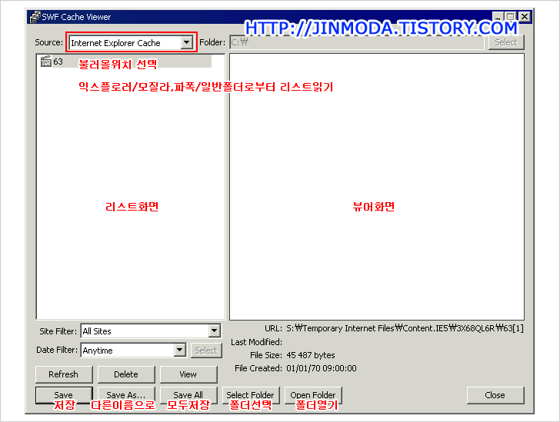Expand the Date Filter dropdown arrow
This screenshot has height=422, width=560.
pyautogui.click(x=180, y=350)
